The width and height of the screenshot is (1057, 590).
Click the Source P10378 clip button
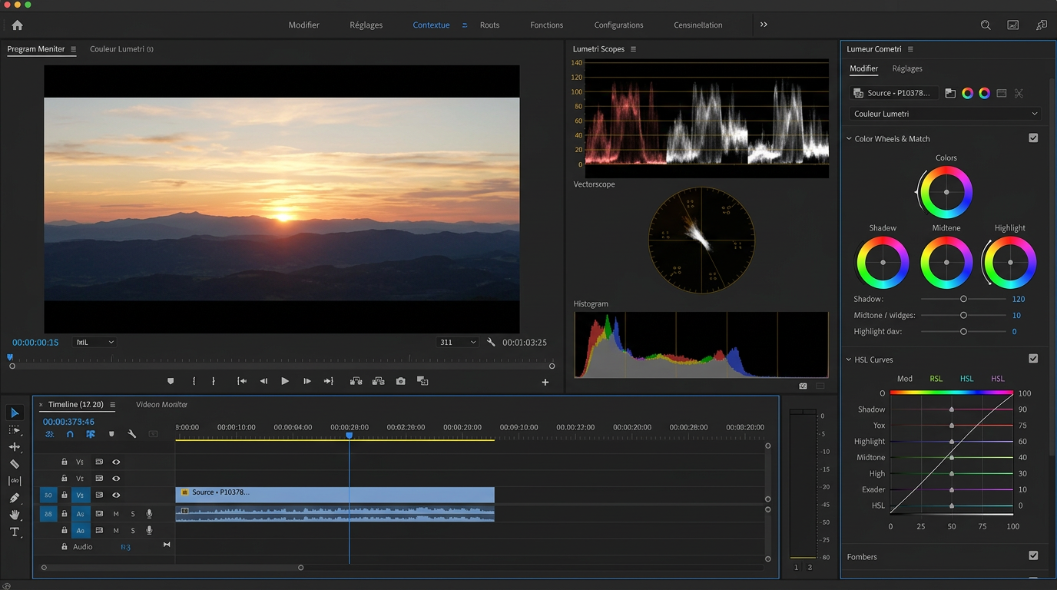pyautogui.click(x=894, y=93)
